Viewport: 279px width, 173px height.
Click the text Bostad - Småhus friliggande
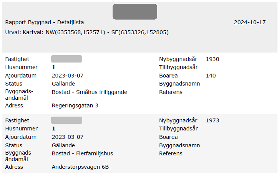click(89, 92)
